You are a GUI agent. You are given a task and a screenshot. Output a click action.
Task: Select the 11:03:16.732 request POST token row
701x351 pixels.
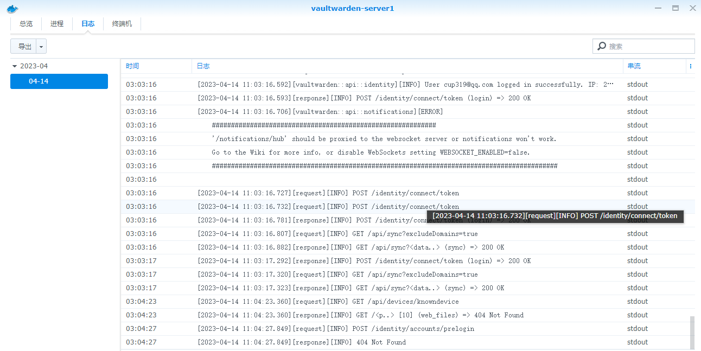tap(407, 207)
